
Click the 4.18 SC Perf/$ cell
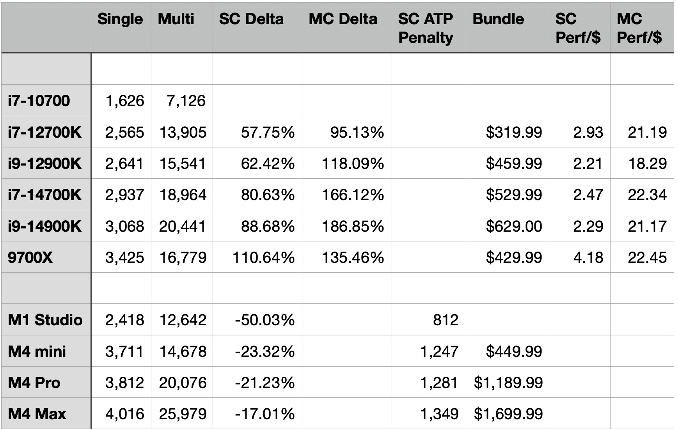(588, 257)
